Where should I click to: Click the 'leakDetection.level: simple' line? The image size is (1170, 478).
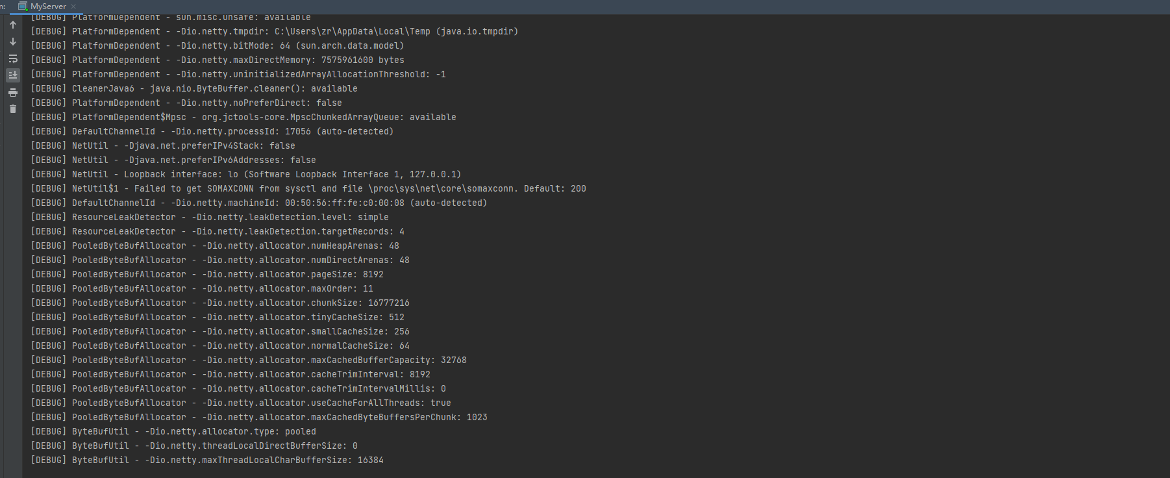click(x=210, y=217)
